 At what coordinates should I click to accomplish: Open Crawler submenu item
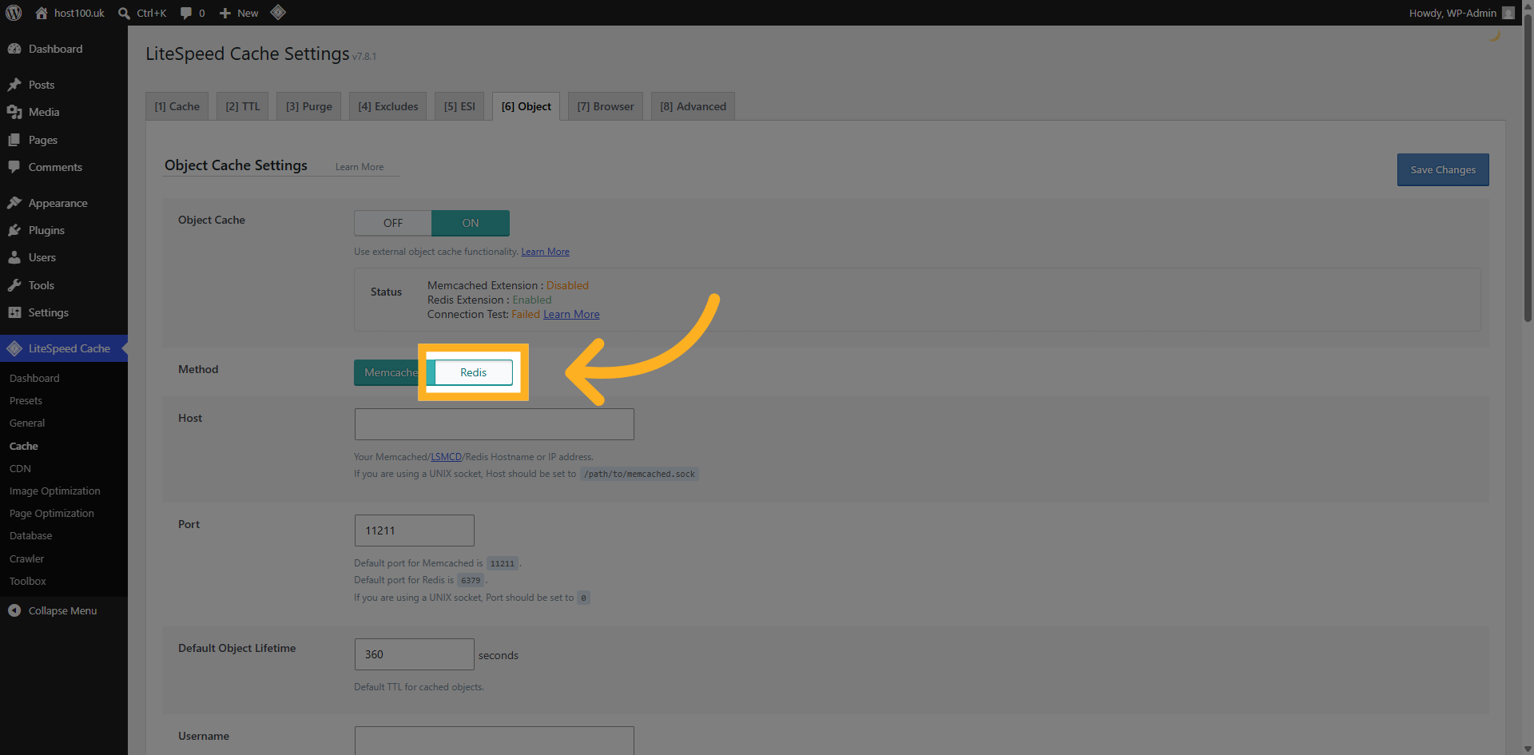(x=27, y=558)
